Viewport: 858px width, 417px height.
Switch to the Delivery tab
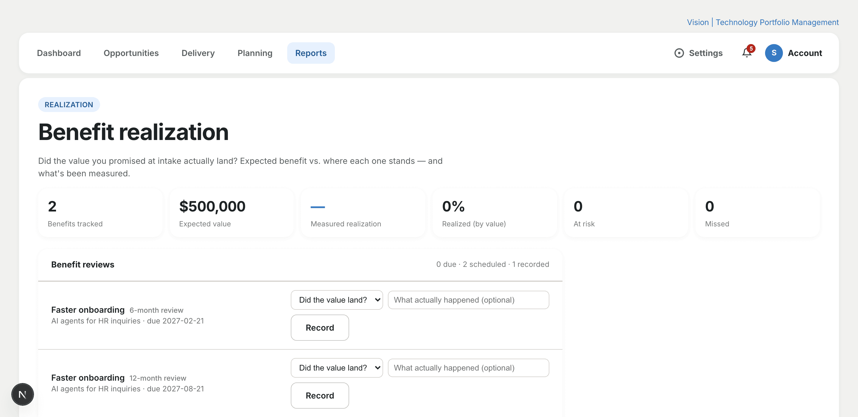198,53
